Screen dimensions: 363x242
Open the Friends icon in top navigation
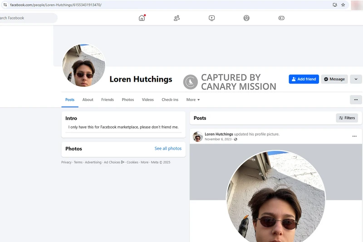177,18
